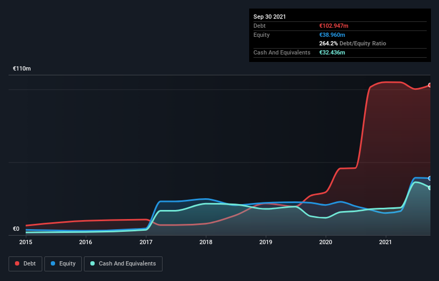
Task: Click the 264.2% Debt/Equity Ratio text
Action: [352, 44]
